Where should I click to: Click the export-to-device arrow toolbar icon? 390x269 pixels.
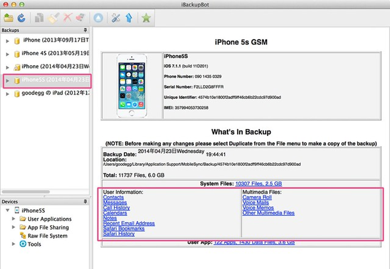(80, 18)
